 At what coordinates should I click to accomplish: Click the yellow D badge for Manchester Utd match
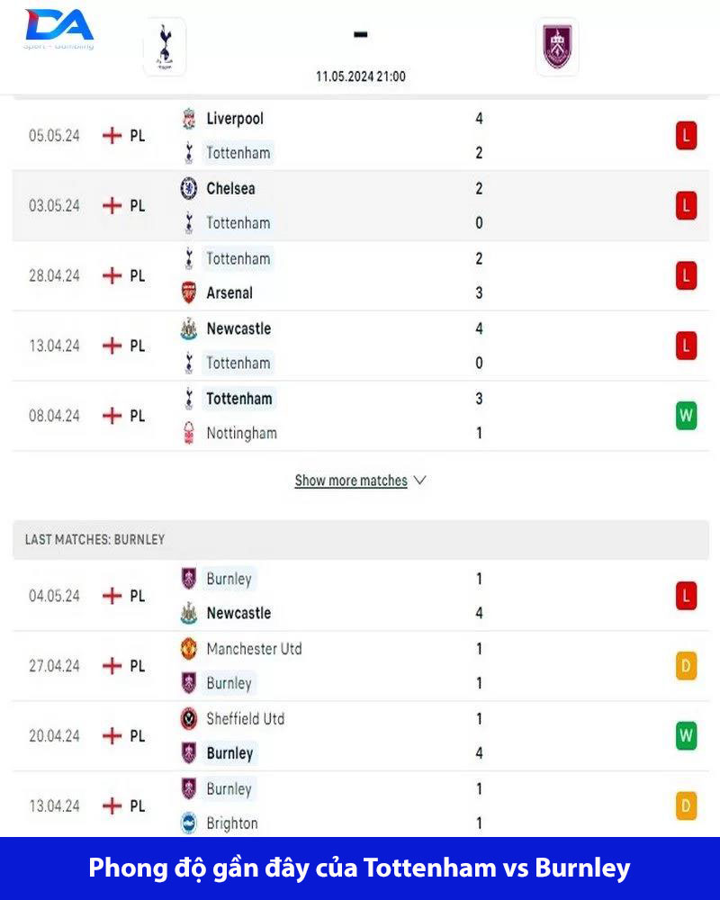(x=686, y=666)
